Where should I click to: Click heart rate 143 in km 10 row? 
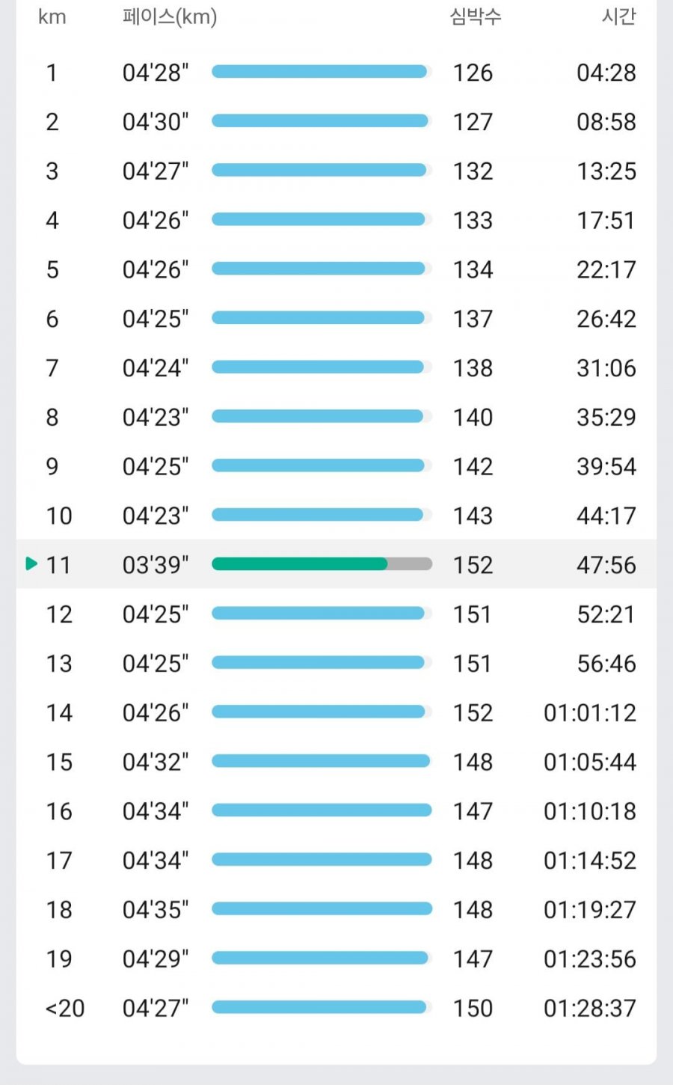pos(473,516)
